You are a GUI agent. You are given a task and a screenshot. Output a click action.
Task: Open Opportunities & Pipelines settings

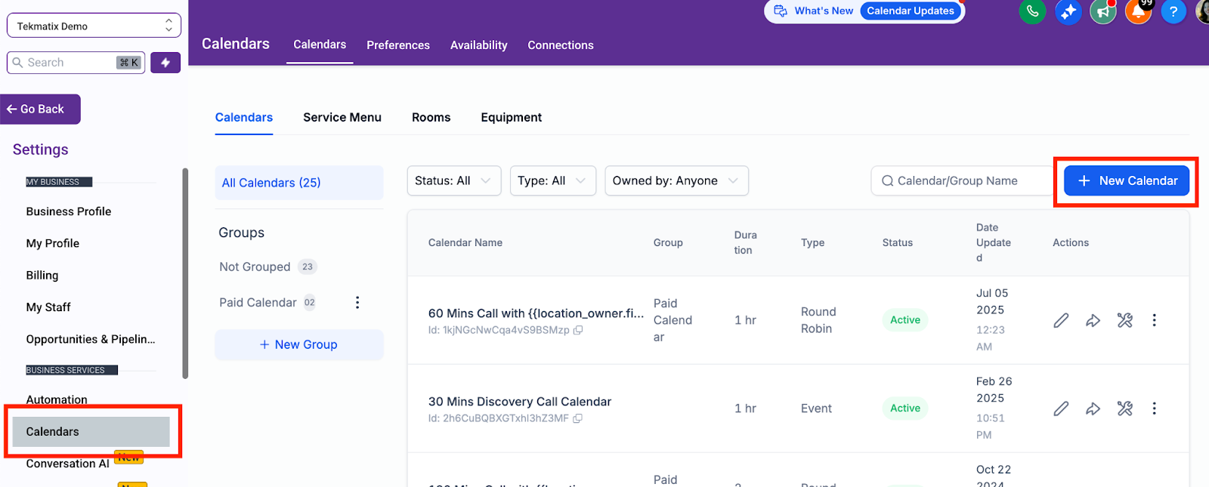[91, 339]
